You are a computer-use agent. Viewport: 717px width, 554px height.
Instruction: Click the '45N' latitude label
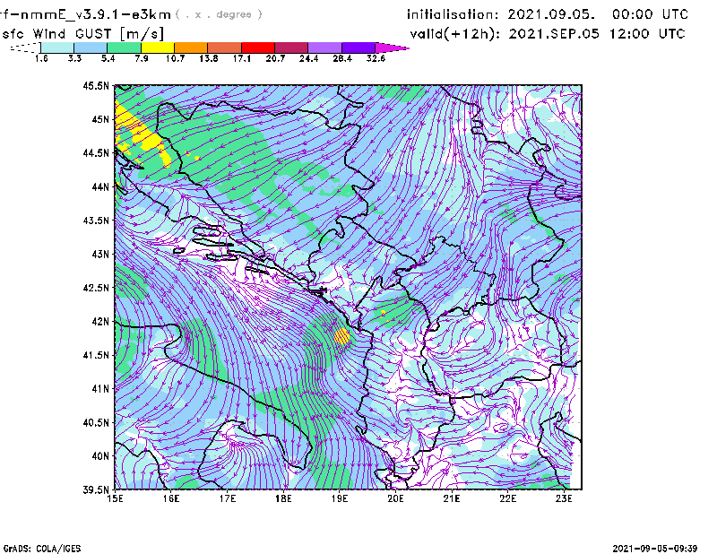pyautogui.click(x=100, y=119)
